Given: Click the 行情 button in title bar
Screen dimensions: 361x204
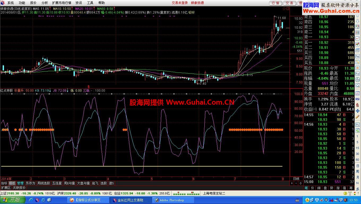Looking at the screenshot, I should click(x=276, y=3).
